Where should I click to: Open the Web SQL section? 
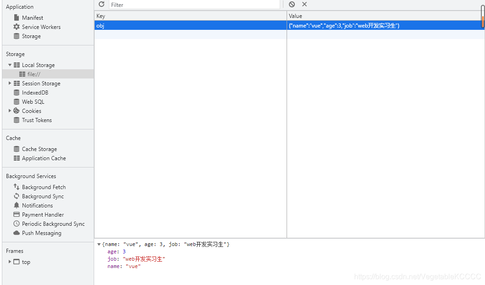[33, 102]
